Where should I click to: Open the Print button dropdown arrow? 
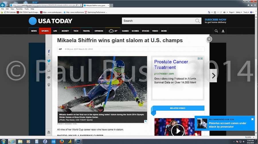227,12
